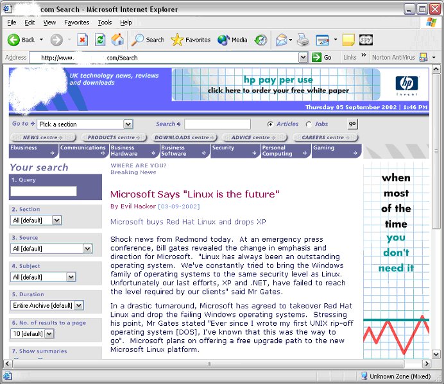Click the Query input field
This screenshot has height=386, width=444.
pyautogui.click(x=44, y=191)
